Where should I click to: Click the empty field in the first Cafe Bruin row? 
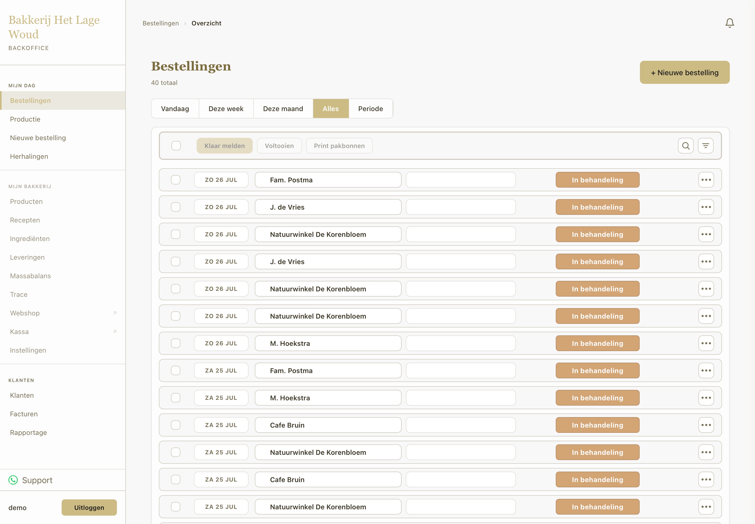coord(461,425)
